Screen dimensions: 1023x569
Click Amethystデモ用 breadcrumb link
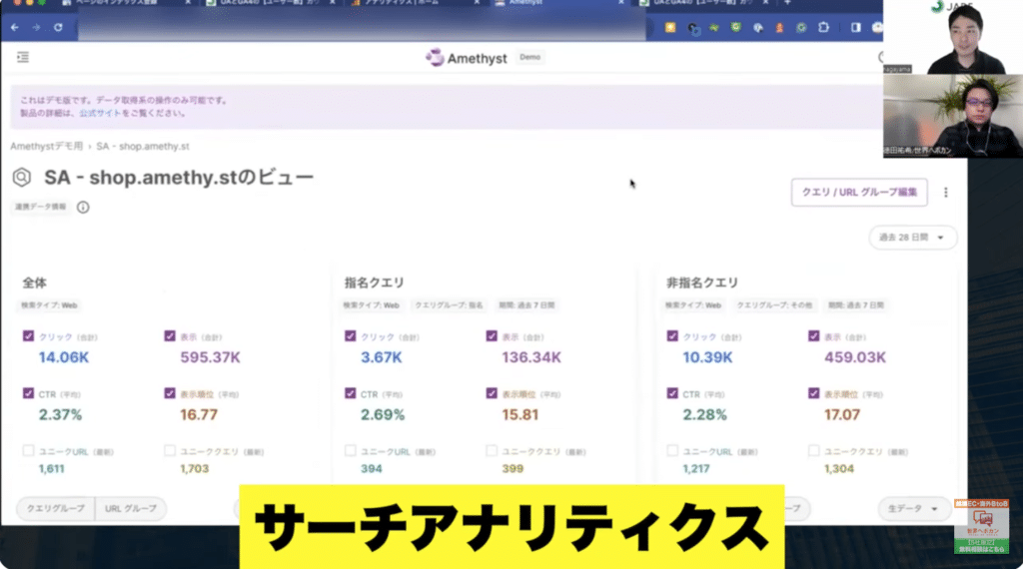(46, 147)
